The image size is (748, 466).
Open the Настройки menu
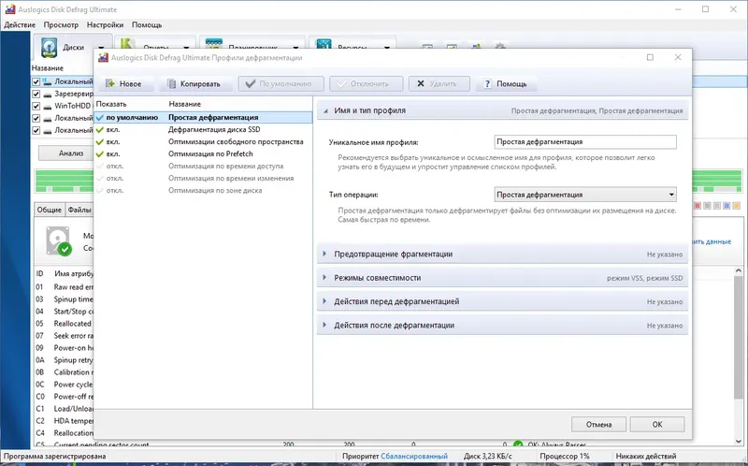point(105,25)
